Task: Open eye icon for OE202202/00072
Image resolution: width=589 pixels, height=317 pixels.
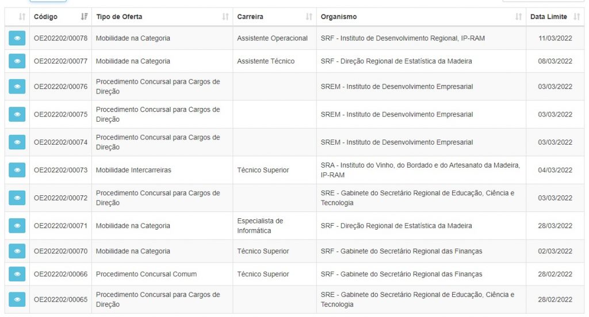Action: [x=17, y=198]
